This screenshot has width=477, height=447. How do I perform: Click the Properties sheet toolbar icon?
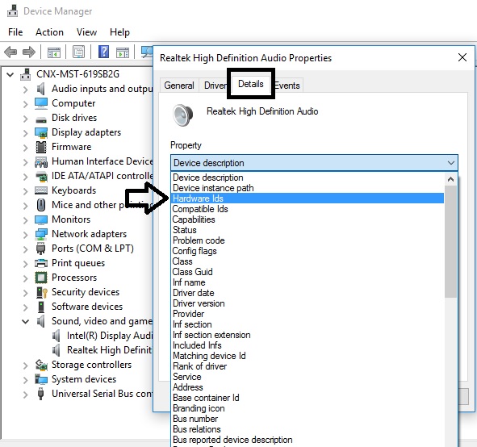tap(79, 52)
